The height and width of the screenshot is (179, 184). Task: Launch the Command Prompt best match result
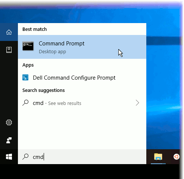click(82, 47)
